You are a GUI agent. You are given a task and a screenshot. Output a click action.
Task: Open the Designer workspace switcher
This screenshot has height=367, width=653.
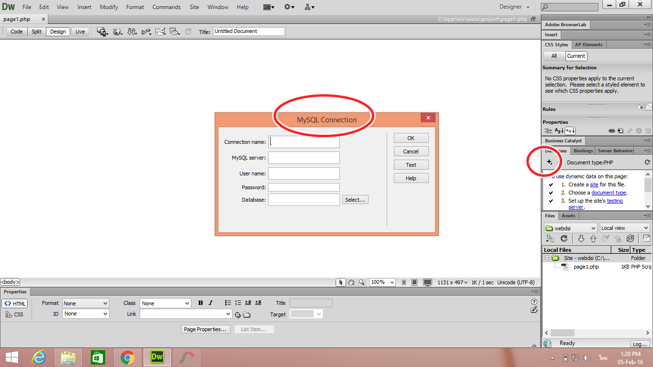515,7
